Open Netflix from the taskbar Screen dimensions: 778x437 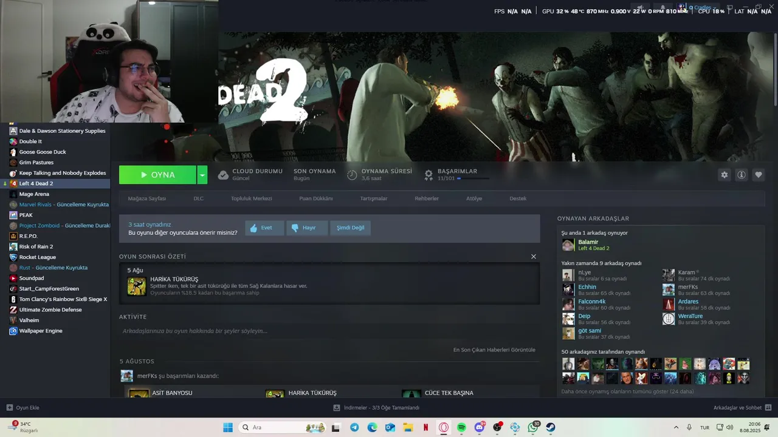click(425, 427)
